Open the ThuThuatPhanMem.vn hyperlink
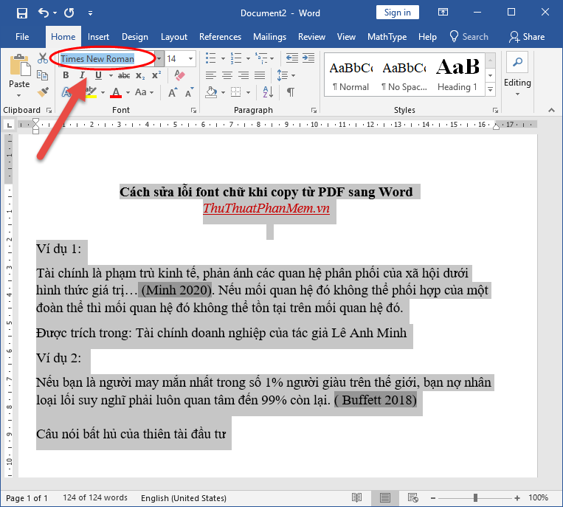 266,208
